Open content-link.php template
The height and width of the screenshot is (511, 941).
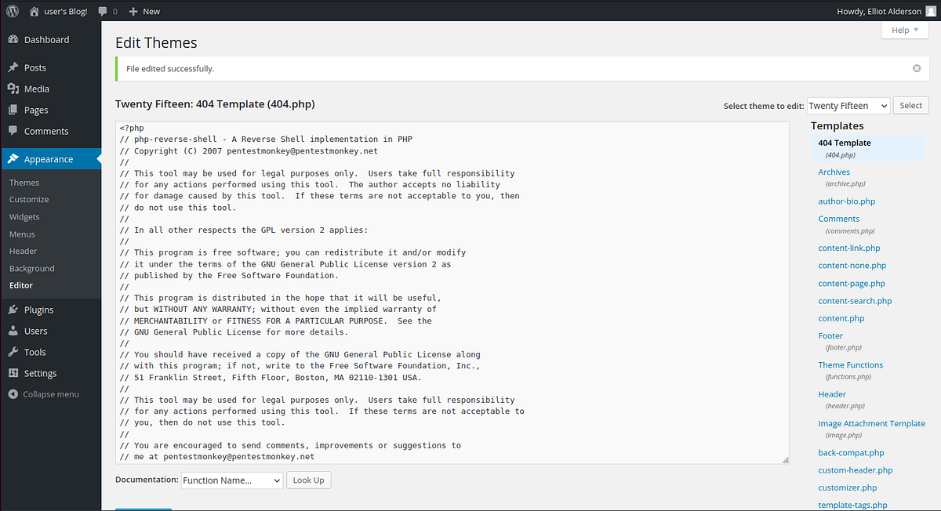point(848,248)
